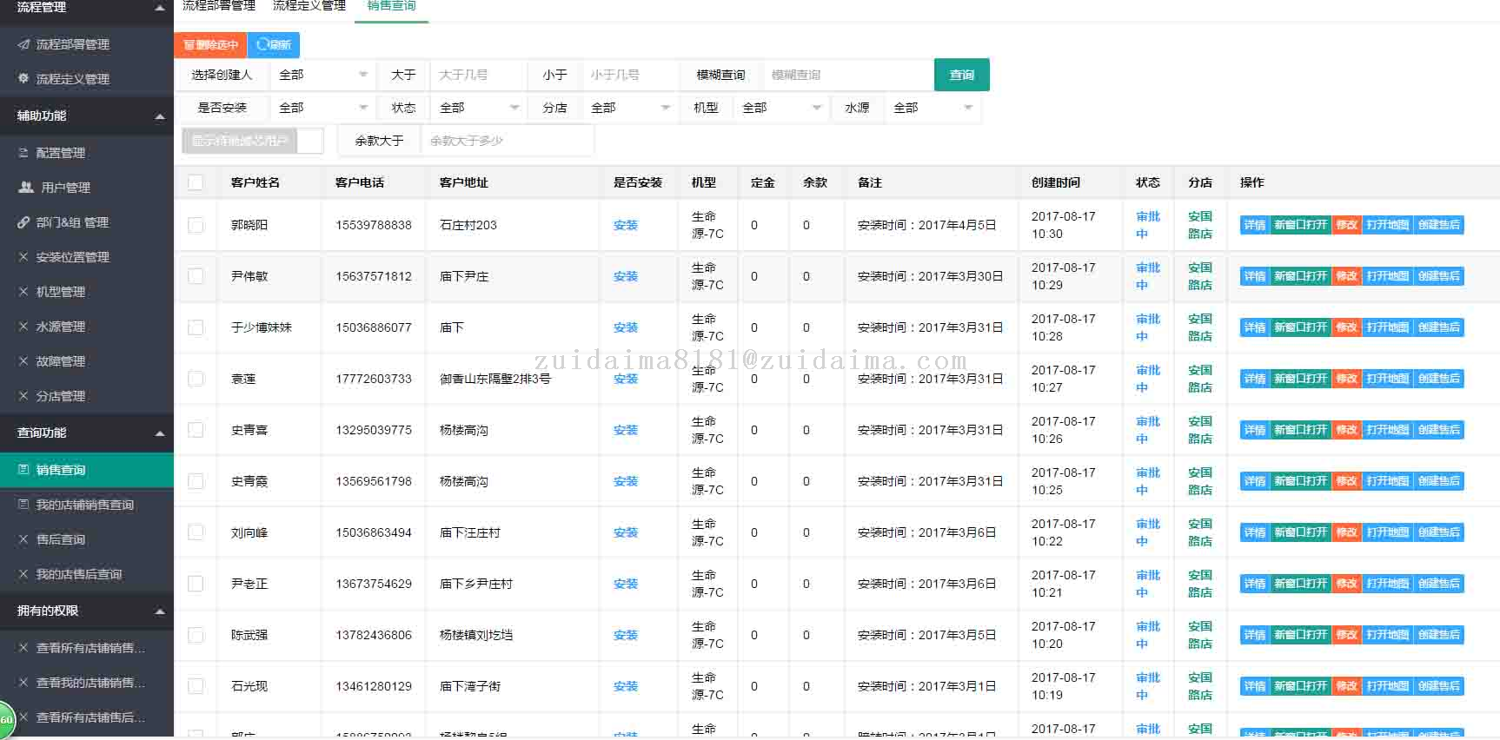Click the X icon beside 查看所有店铺销售…
This screenshot has height=740, width=1500.
pyautogui.click(x=23, y=648)
